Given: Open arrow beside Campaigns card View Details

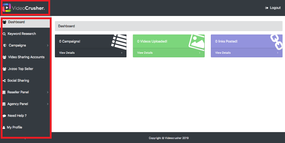Looking at the screenshot, I should [121, 53].
